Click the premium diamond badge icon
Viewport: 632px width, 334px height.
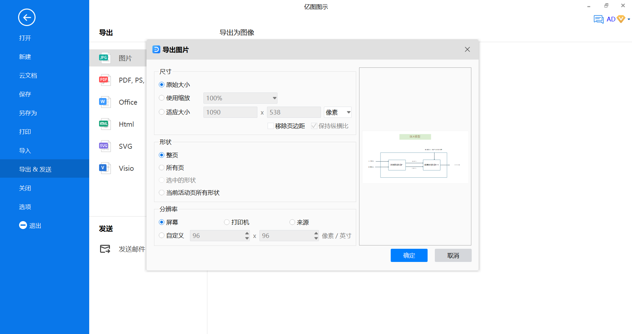click(621, 19)
